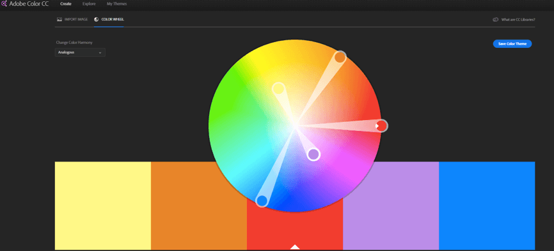The width and height of the screenshot is (554, 251).
Task: Click the Color Wheel tab icon
Action: click(x=97, y=19)
